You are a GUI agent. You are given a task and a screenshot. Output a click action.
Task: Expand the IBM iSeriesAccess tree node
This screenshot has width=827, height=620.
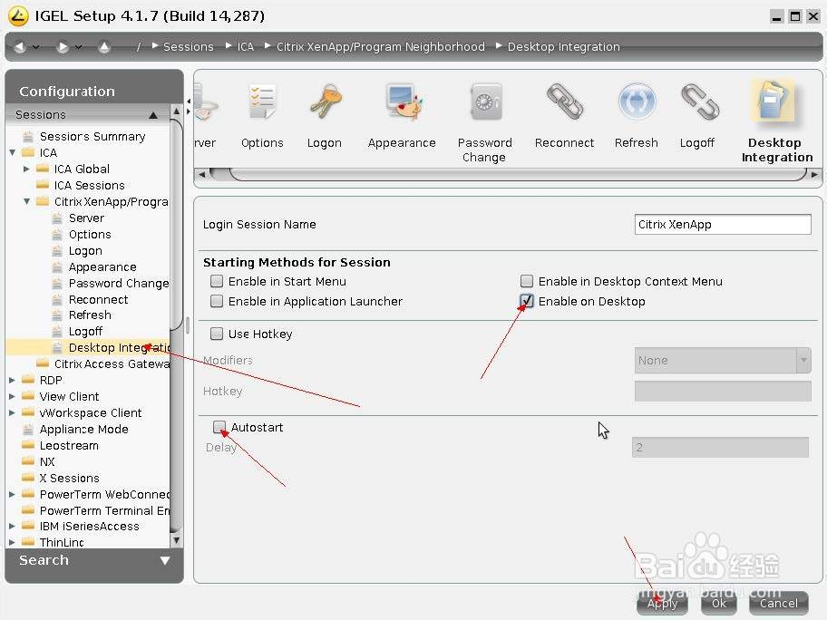point(12,526)
